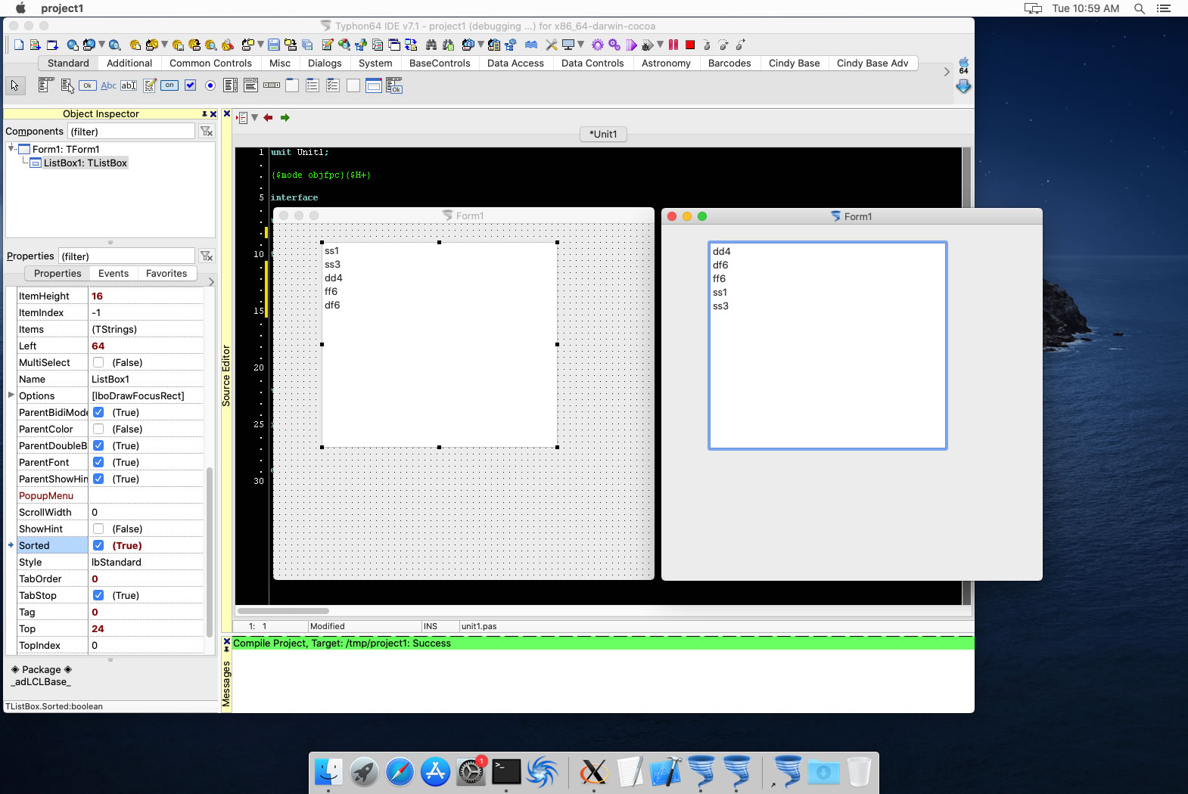Toggle the TabStop checkbox
Viewport: 1188px width, 794px height.
(98, 595)
